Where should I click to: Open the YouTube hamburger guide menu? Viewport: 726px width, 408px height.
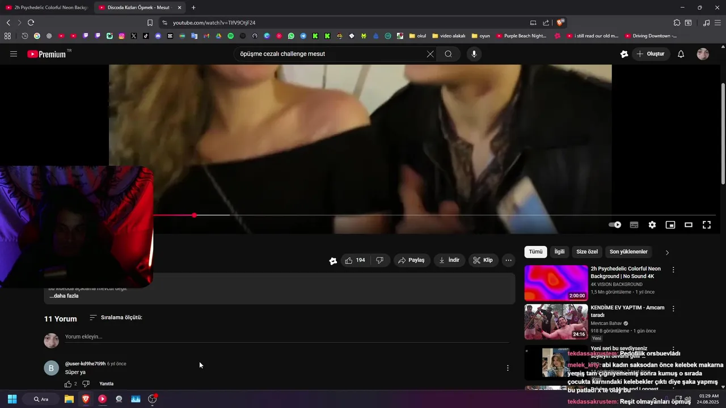(14, 54)
